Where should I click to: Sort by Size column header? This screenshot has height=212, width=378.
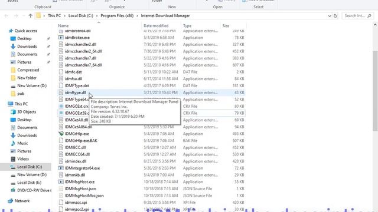pos(226,26)
